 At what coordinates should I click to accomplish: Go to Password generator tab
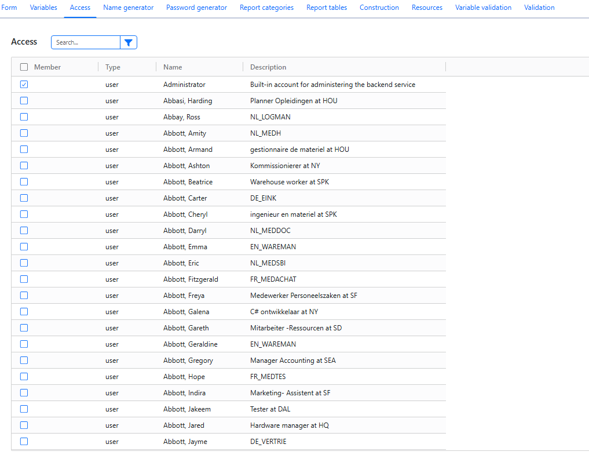click(x=196, y=8)
